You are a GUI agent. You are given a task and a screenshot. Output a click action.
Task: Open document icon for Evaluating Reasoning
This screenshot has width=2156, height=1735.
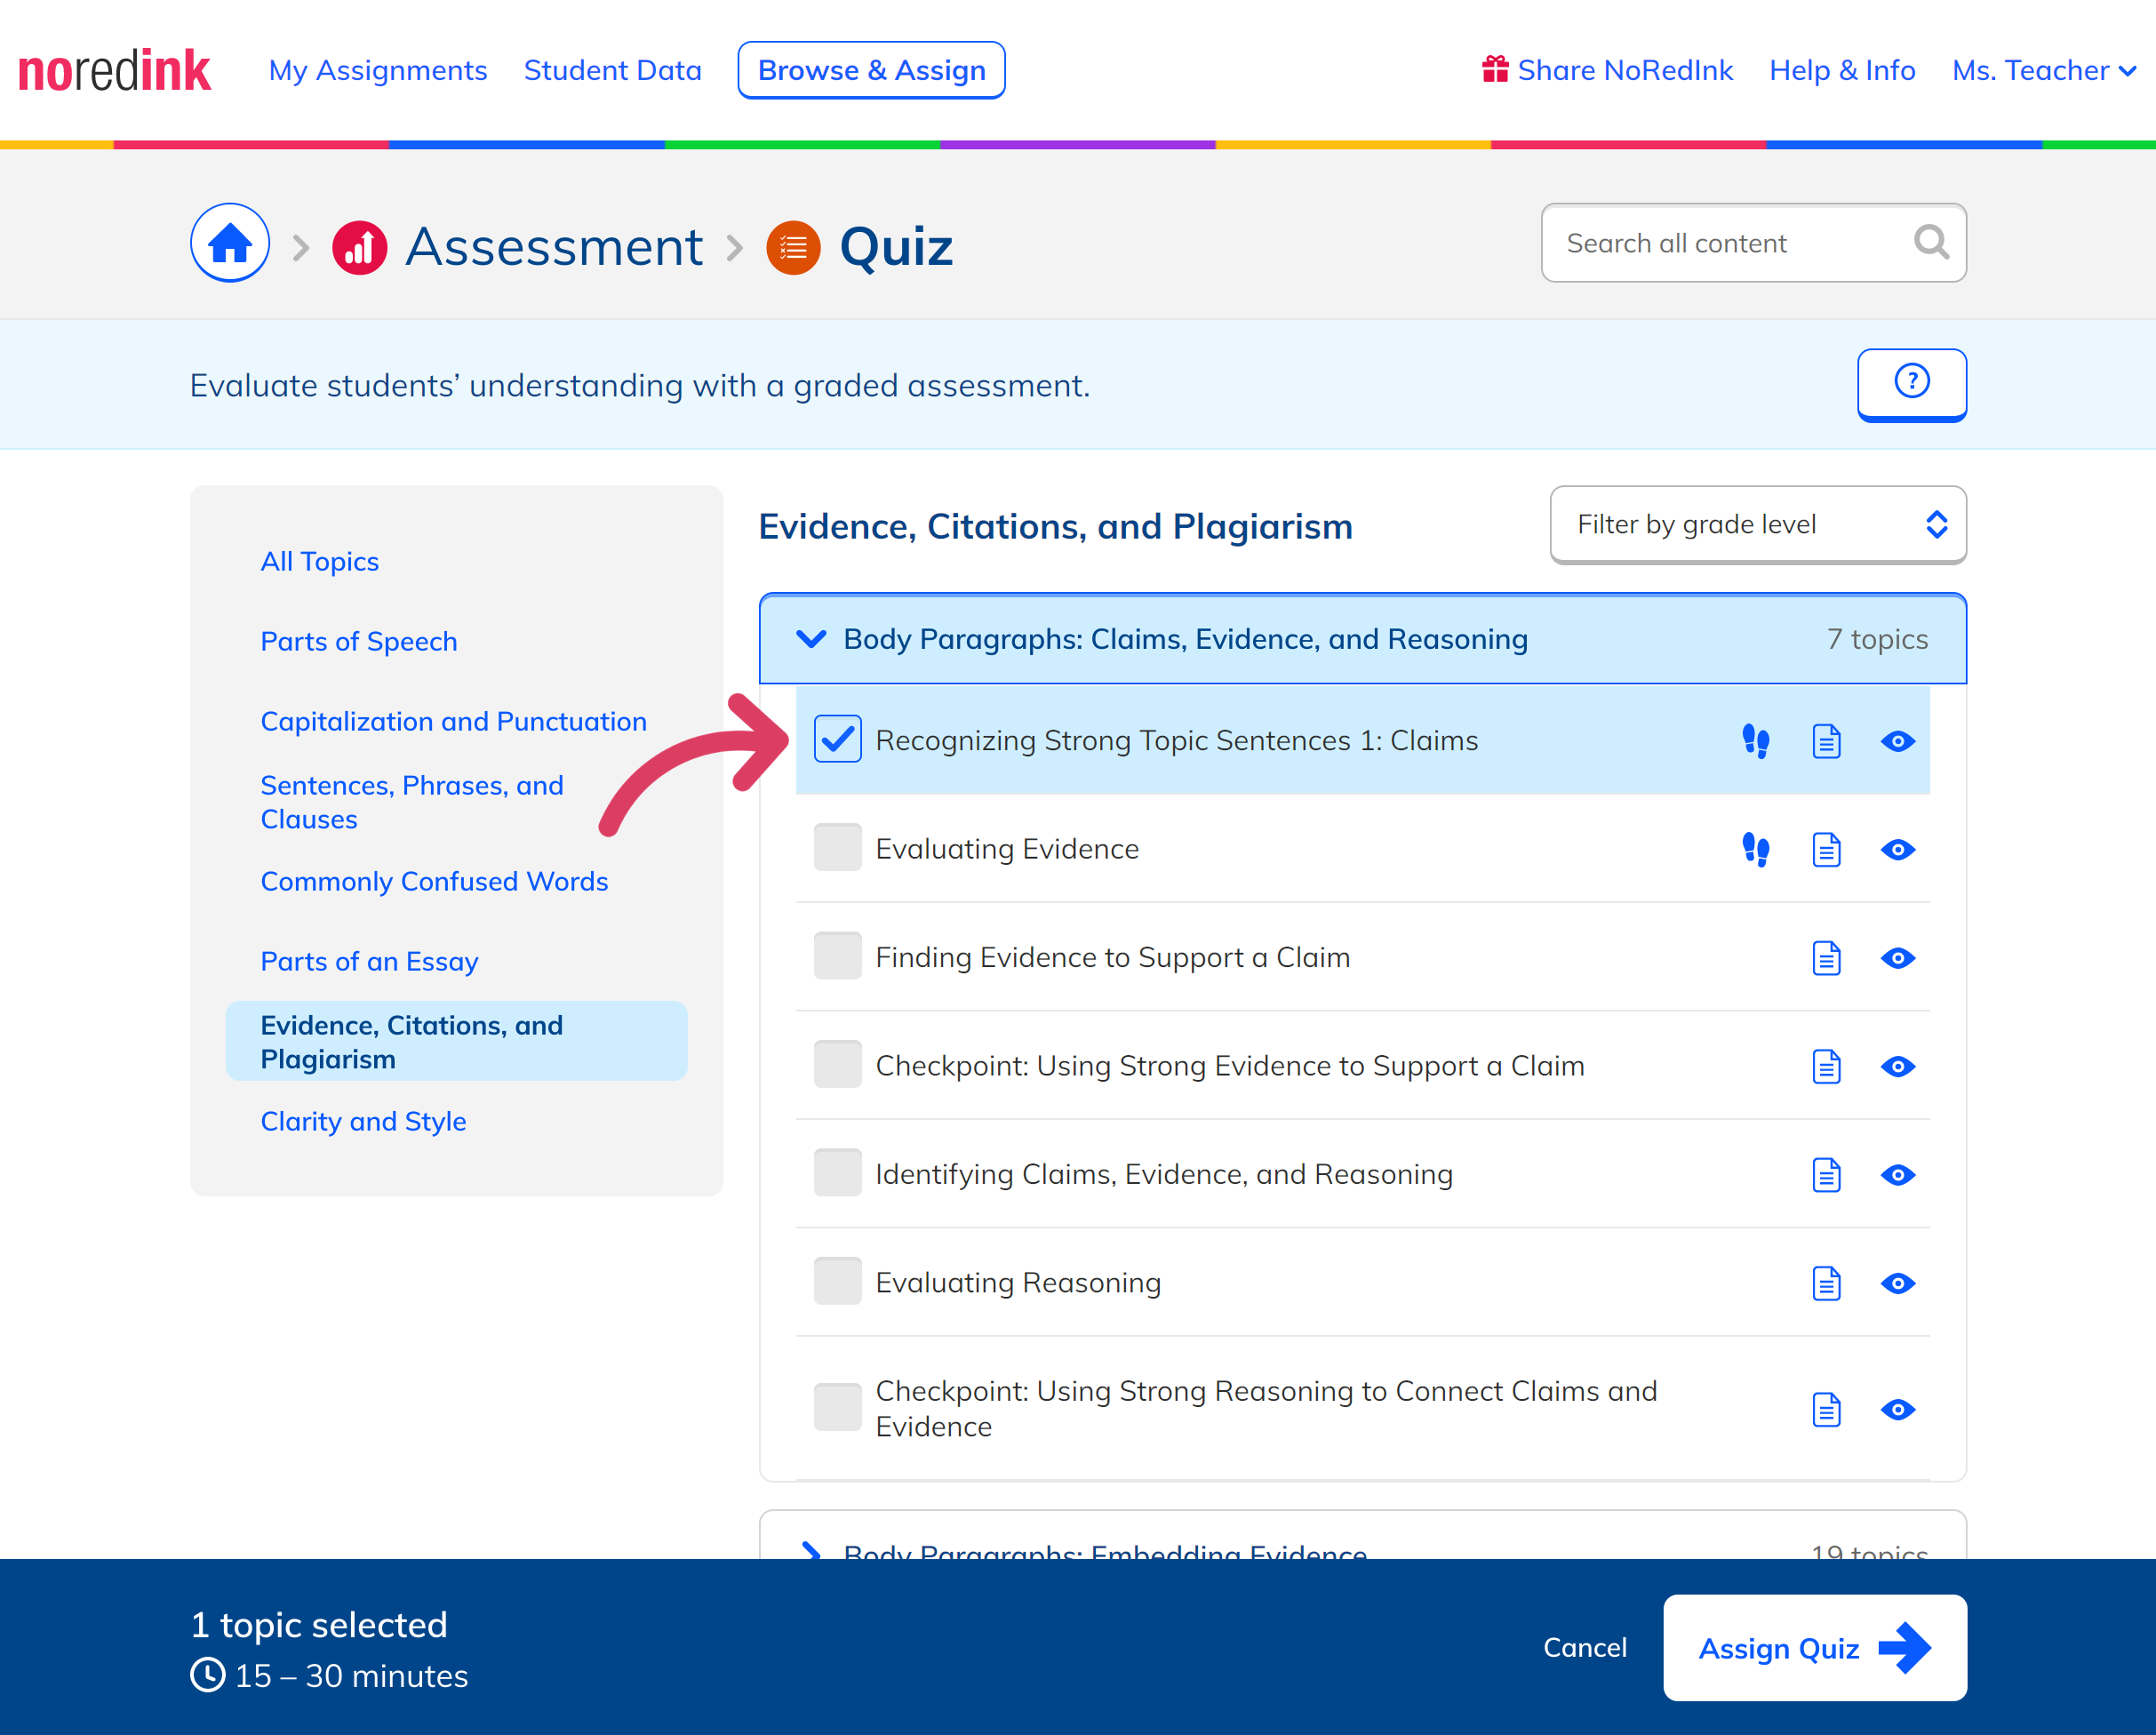point(1826,1283)
